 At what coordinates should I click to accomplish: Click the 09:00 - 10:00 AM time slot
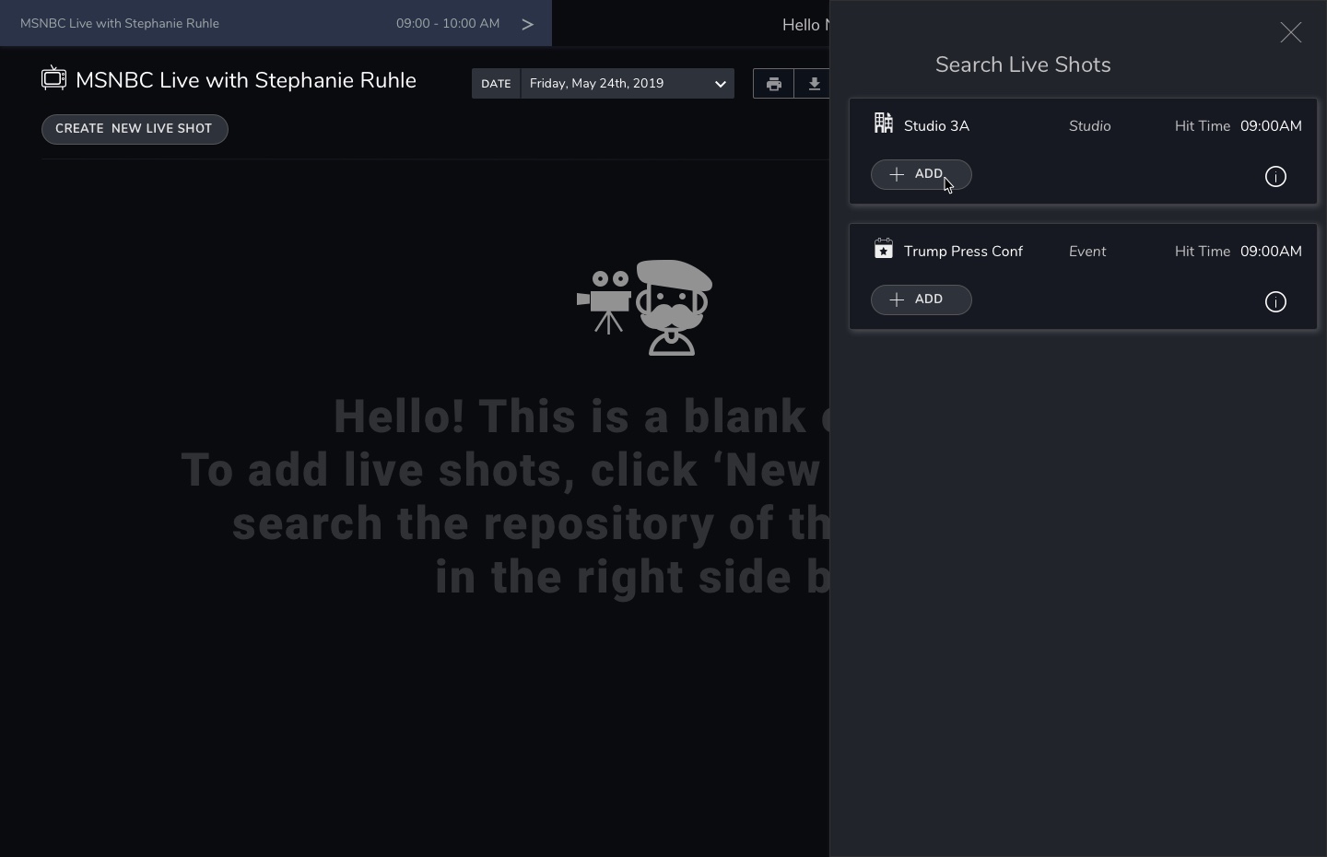tap(448, 24)
